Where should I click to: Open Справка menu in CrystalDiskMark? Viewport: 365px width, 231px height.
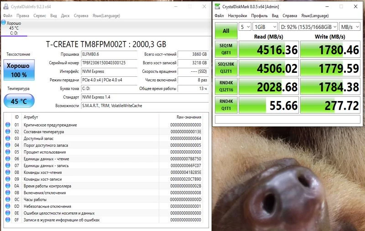pyautogui.click(x=290, y=16)
